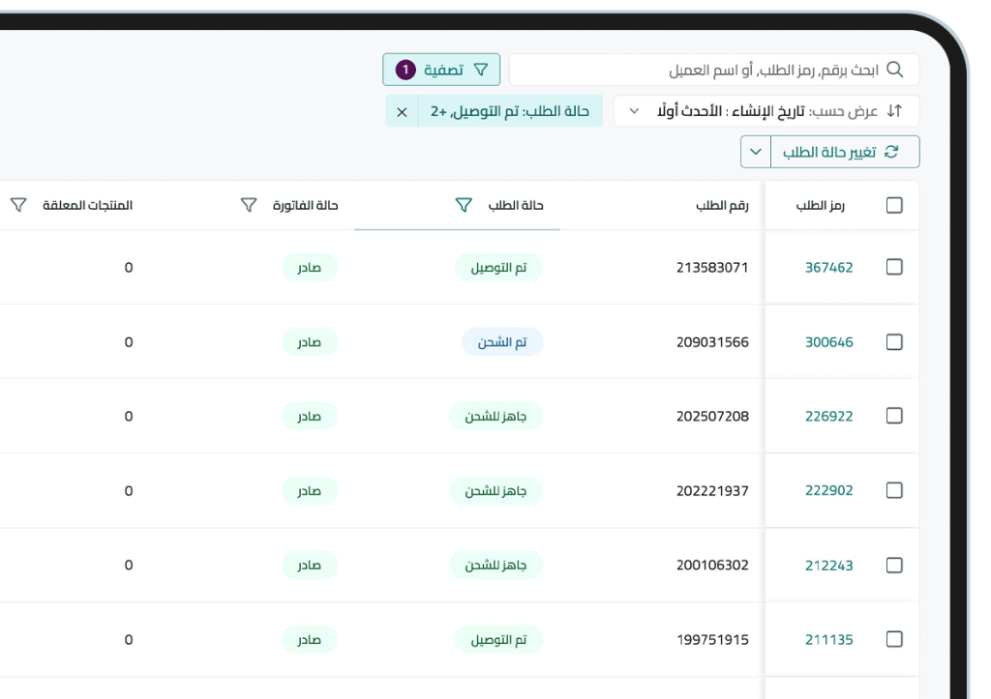Click the sort arrows icon beside عرض حسب
Image resolution: width=991 pixels, height=699 pixels.
[x=894, y=111]
